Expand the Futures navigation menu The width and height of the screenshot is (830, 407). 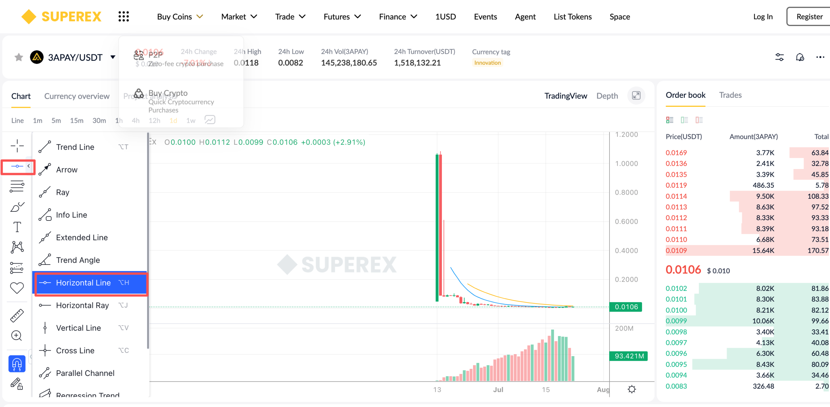coord(342,17)
